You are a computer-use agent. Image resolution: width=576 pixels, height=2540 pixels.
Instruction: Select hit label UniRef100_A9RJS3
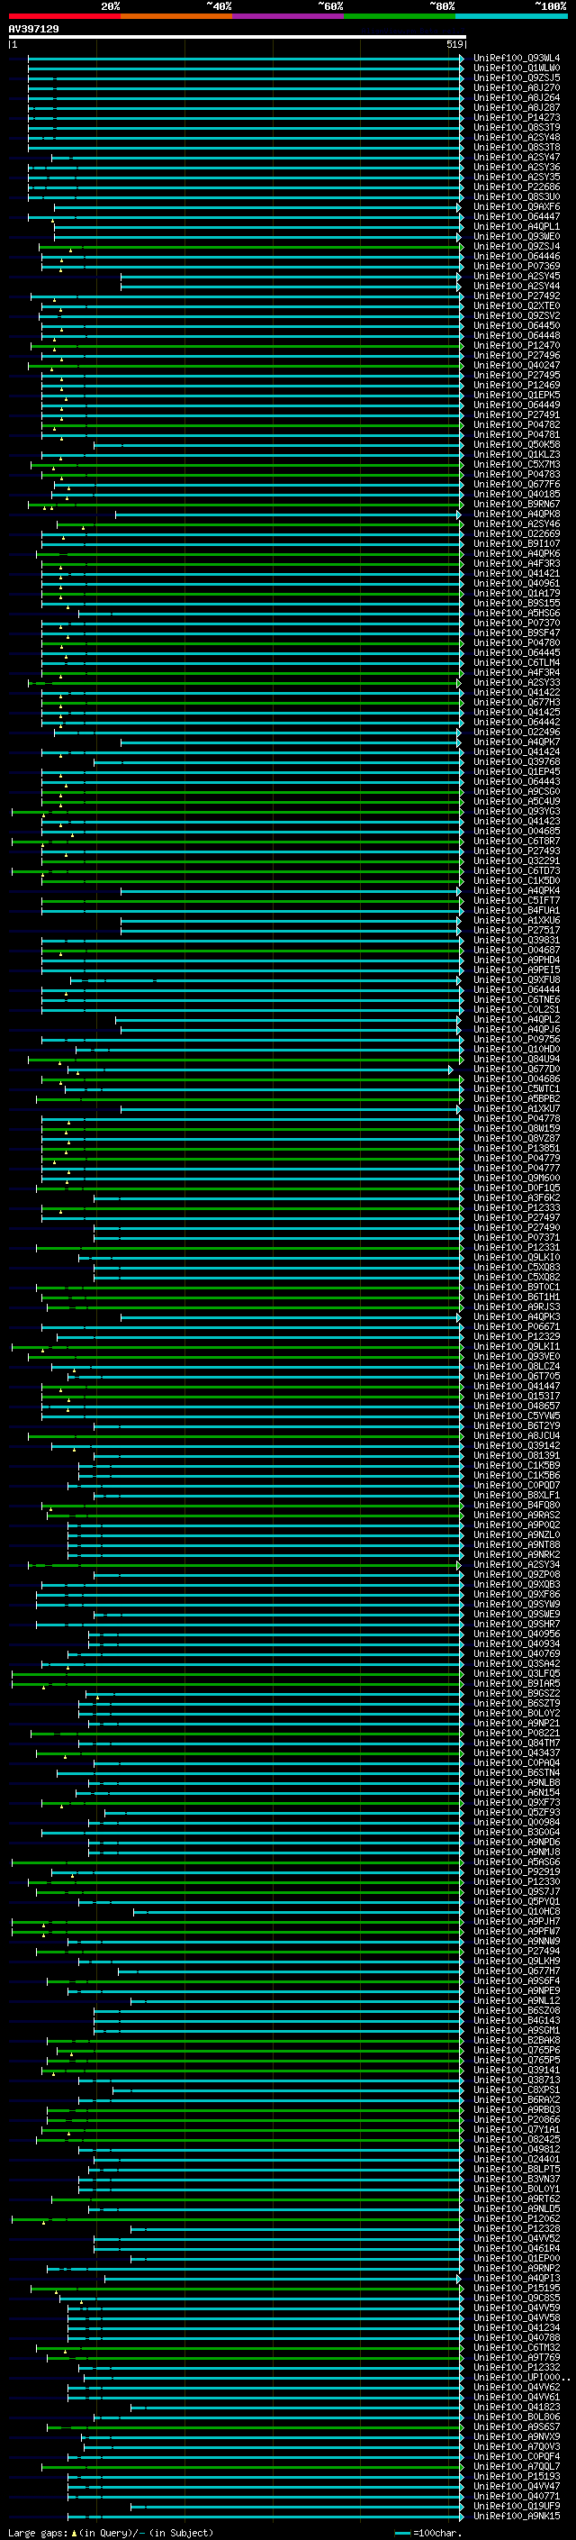coord(516,1306)
